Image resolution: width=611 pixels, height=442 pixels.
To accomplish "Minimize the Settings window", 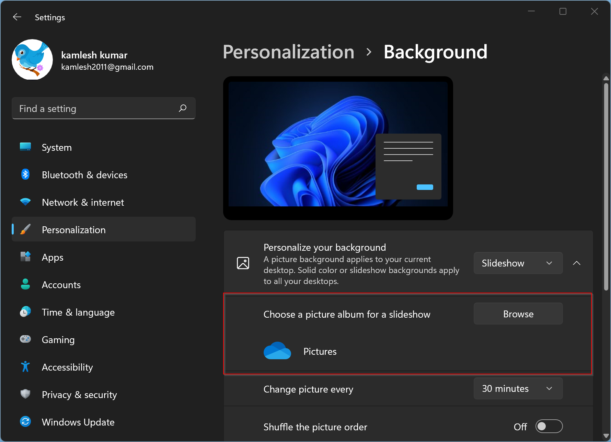I will point(531,11).
